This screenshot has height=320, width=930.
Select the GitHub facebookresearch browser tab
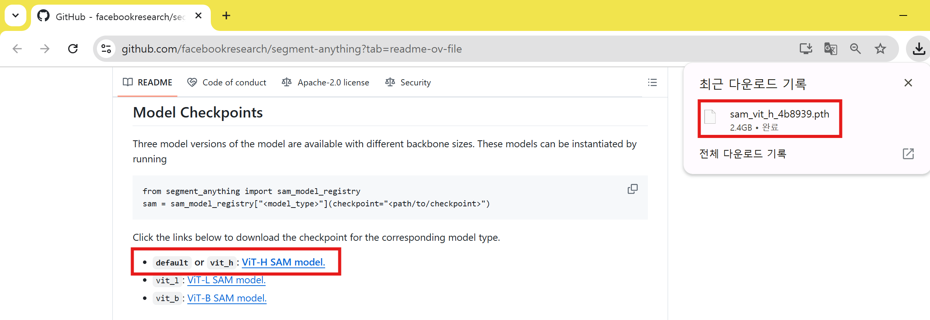click(x=120, y=17)
